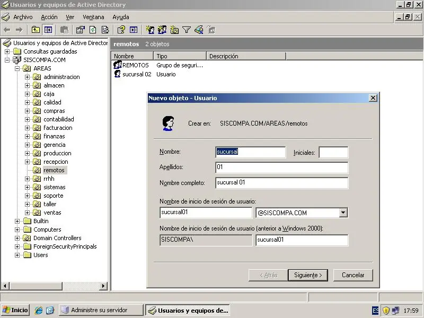Click the Cancelar button
This screenshot has height=318, width=424.
pos(353,275)
